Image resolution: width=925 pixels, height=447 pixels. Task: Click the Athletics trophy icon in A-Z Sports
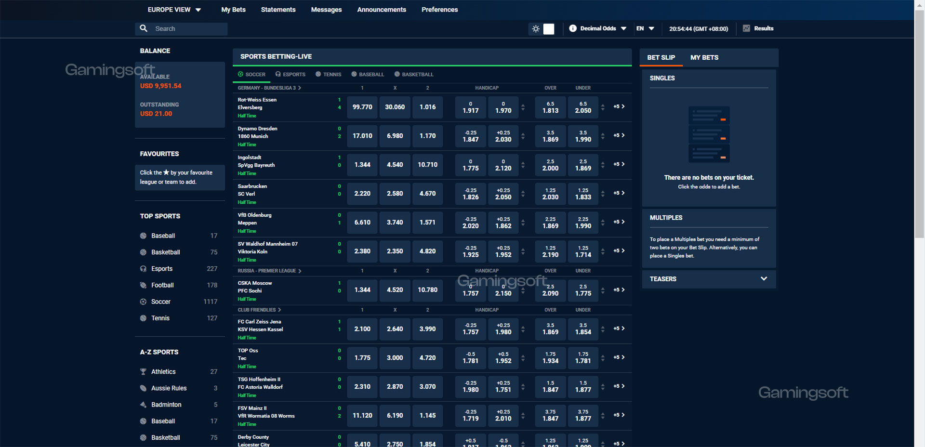click(143, 372)
